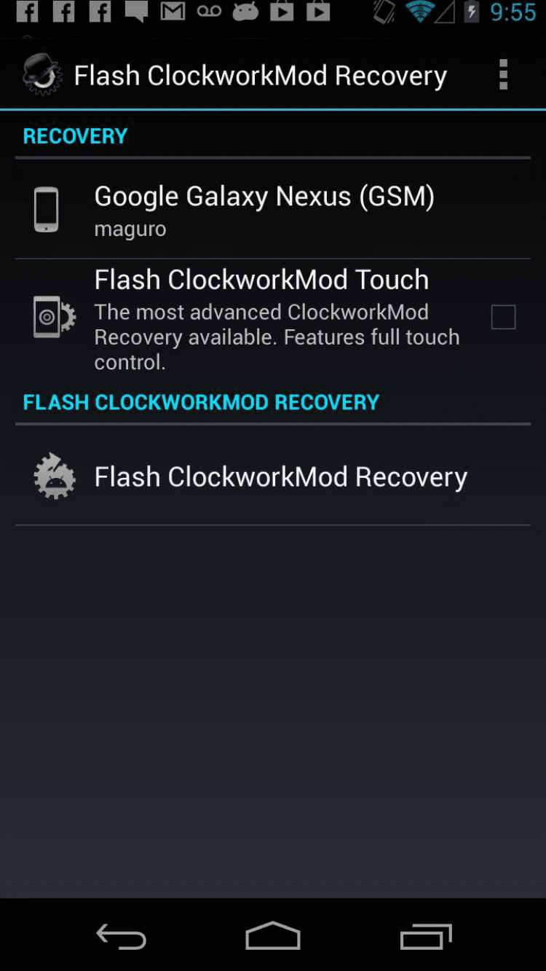This screenshot has width=546, height=971.
Task: Tap the phone-with-gear ClockworkMod Touch icon
Action: (54, 317)
